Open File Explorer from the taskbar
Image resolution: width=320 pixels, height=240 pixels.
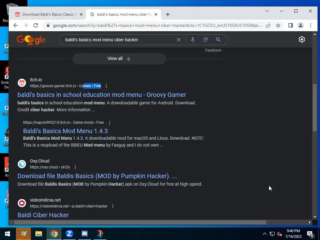38,234
